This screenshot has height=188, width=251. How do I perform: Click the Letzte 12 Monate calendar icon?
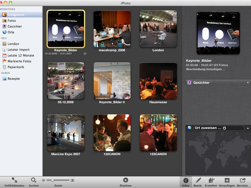coord(4,55)
